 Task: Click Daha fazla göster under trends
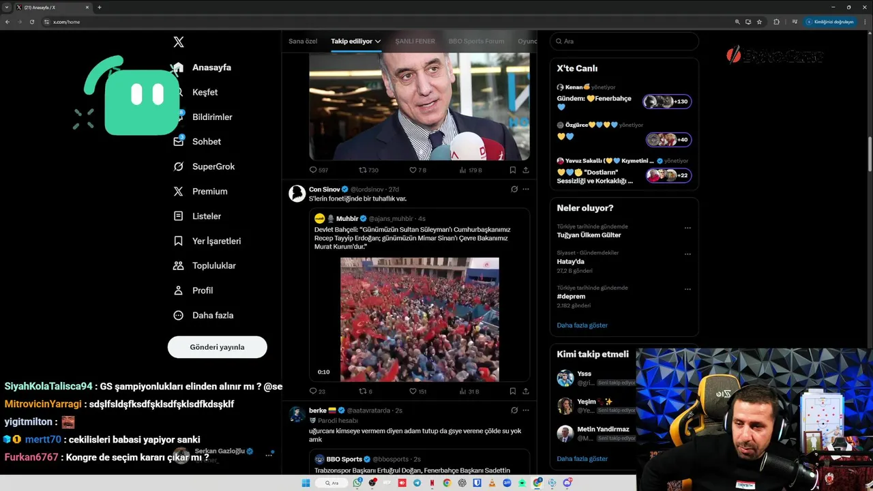(x=582, y=325)
